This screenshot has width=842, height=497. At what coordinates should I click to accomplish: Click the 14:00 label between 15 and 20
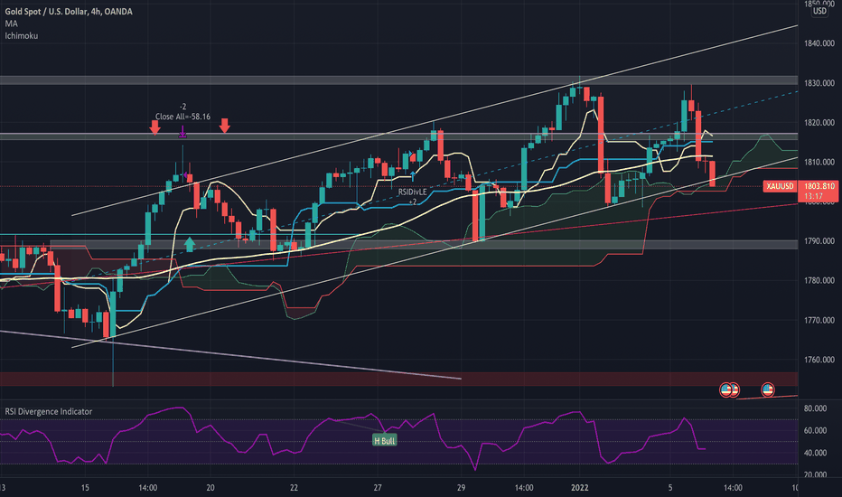(x=147, y=488)
